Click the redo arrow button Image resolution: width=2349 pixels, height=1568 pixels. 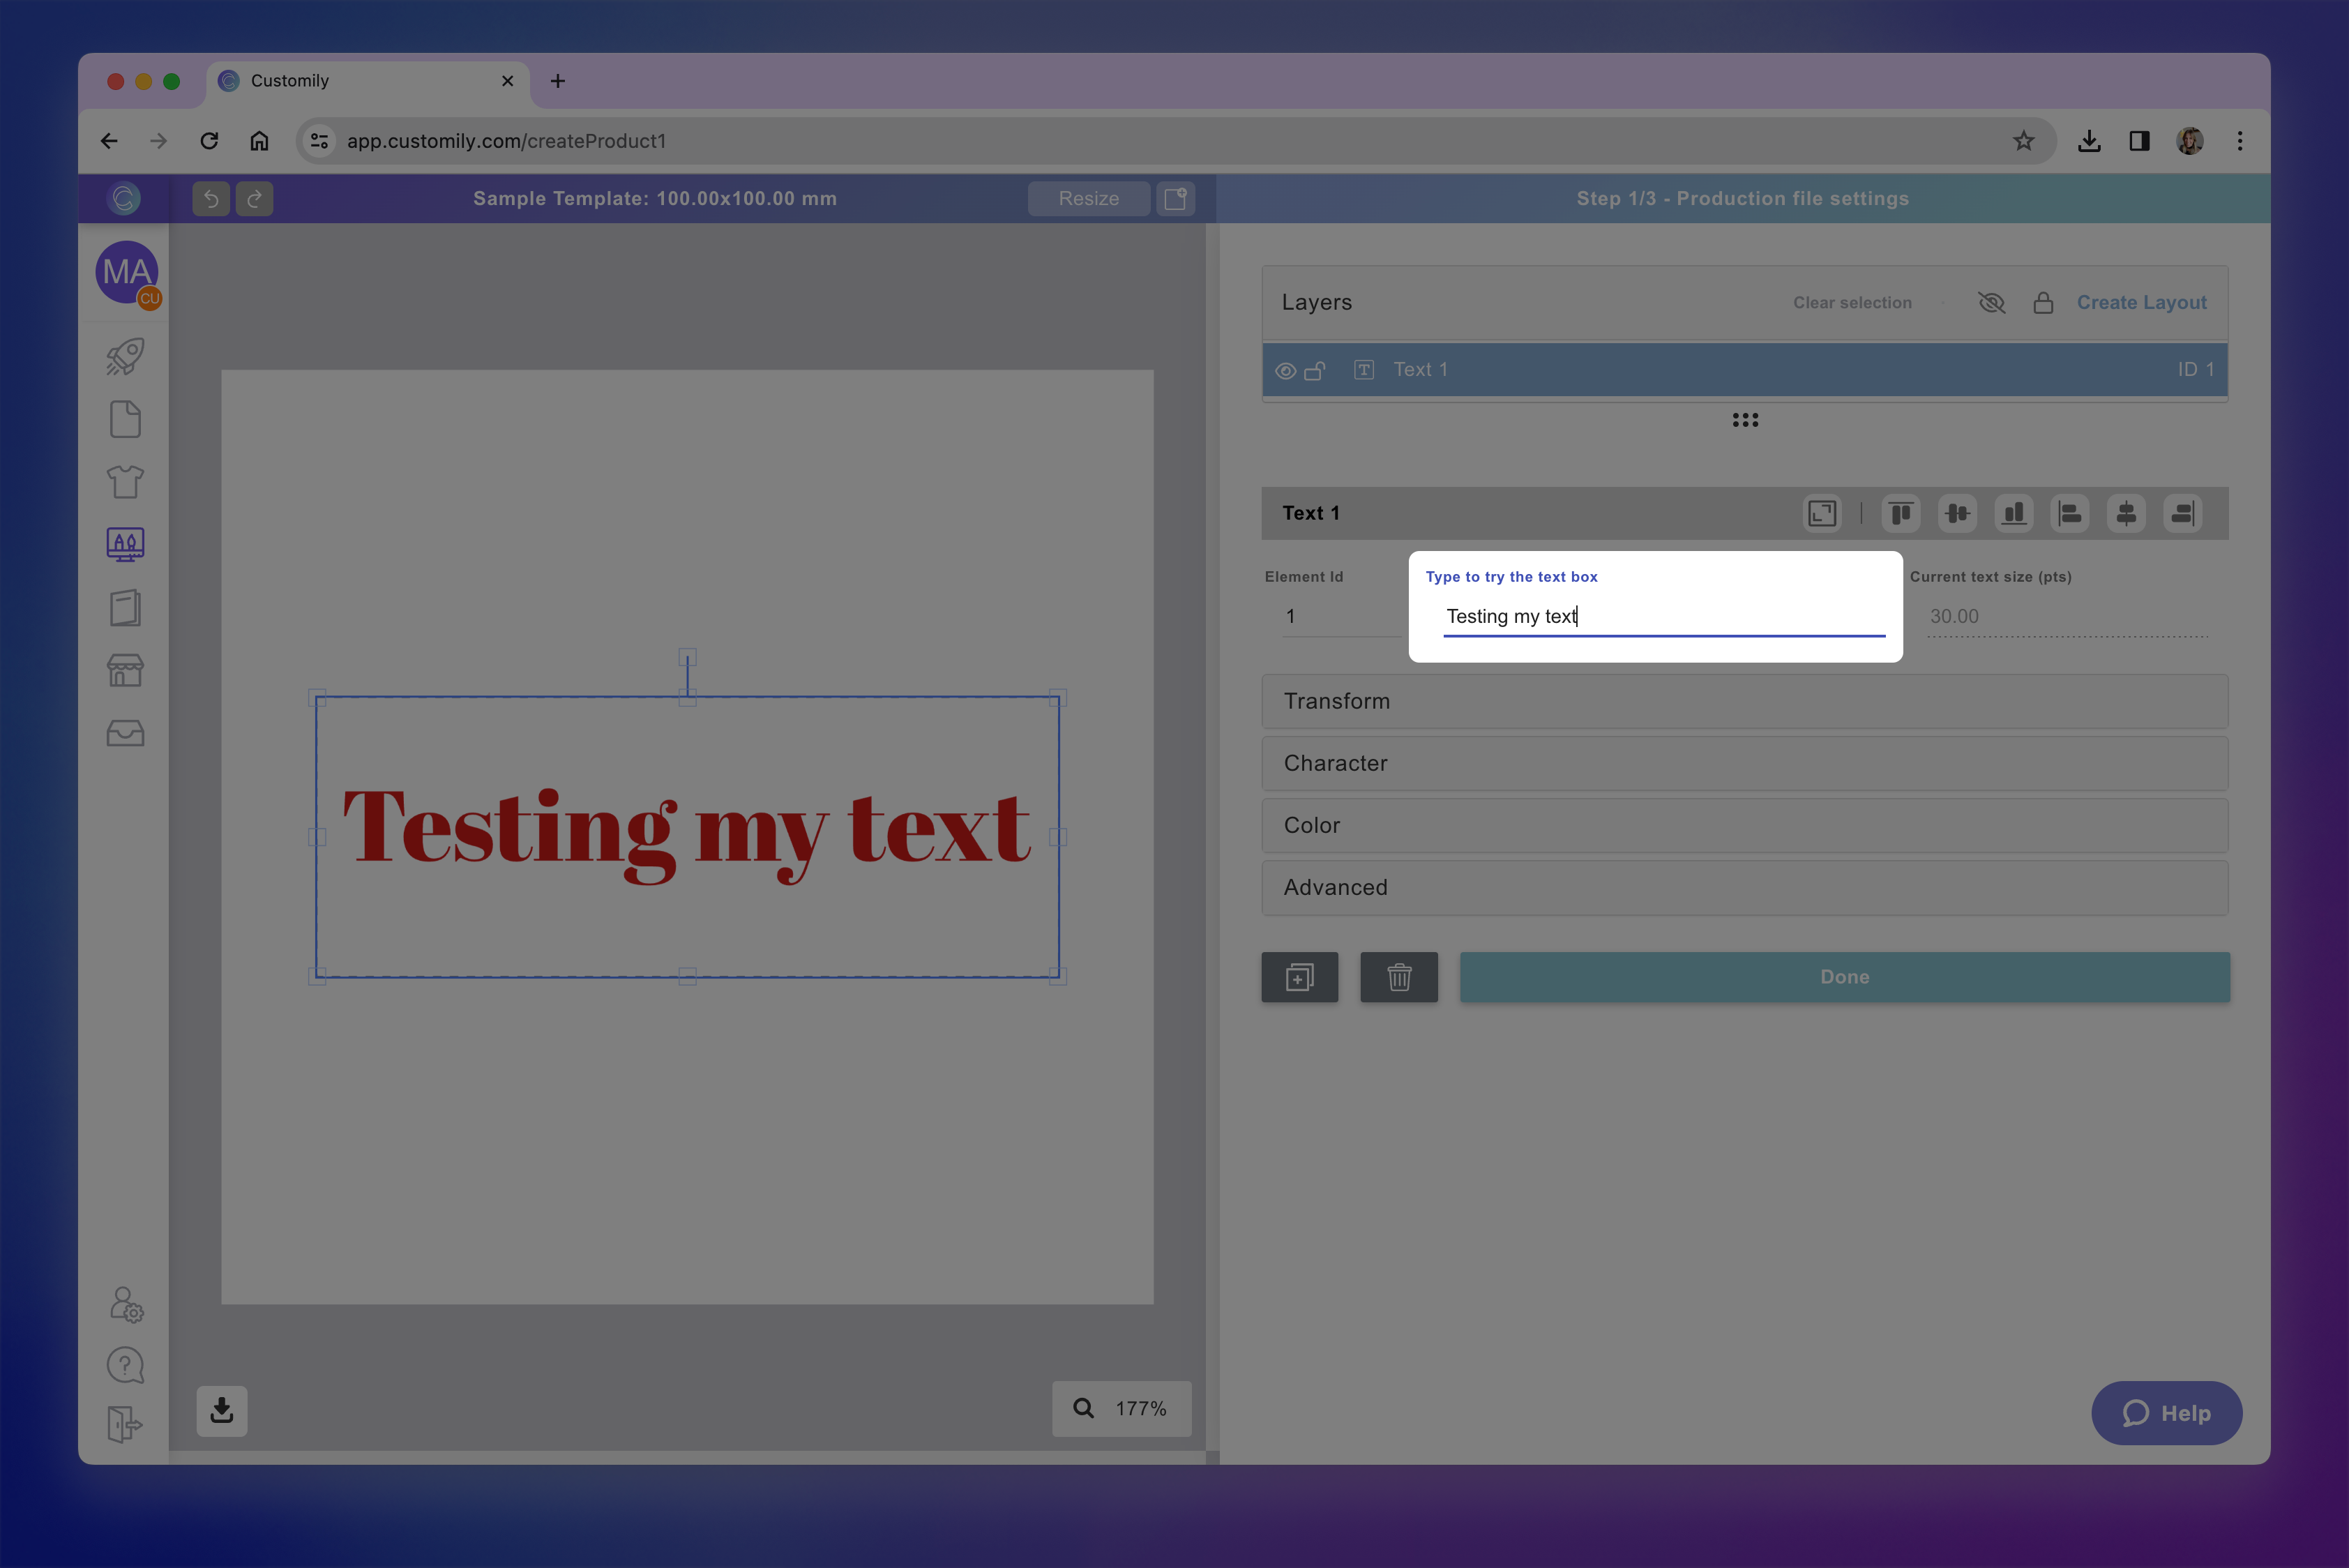[255, 199]
